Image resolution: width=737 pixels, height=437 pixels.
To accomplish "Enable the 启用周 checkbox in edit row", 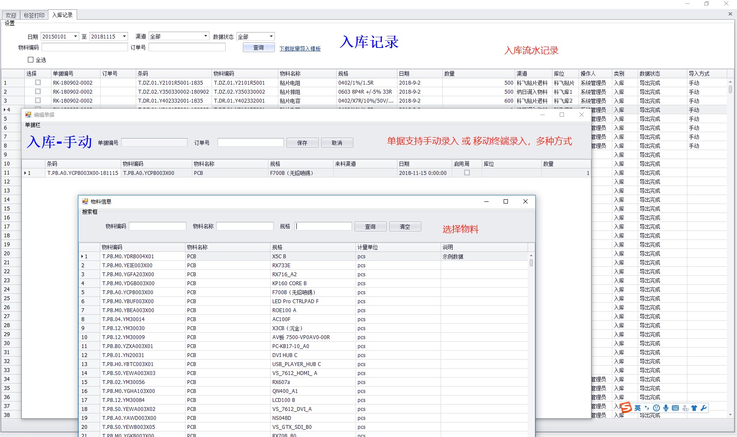I will [467, 173].
